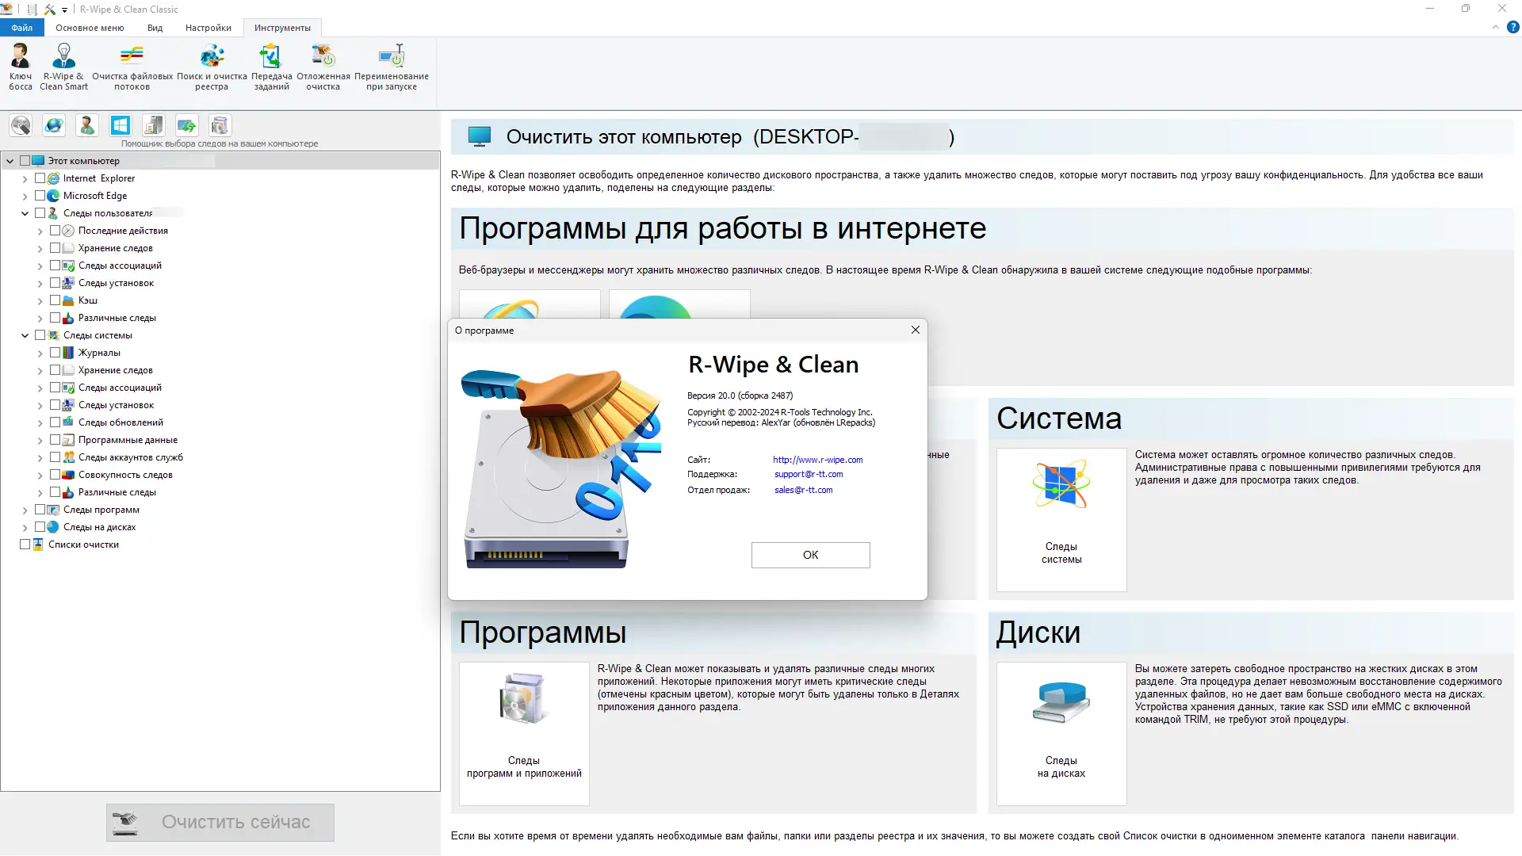Open Очистка файловых потоков tool
The width and height of the screenshot is (1522, 856).
(131, 67)
